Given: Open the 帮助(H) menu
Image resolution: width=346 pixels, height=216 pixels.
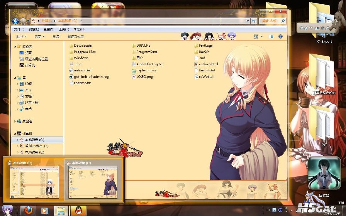Looking at the screenshot, I should [x=79, y=29].
